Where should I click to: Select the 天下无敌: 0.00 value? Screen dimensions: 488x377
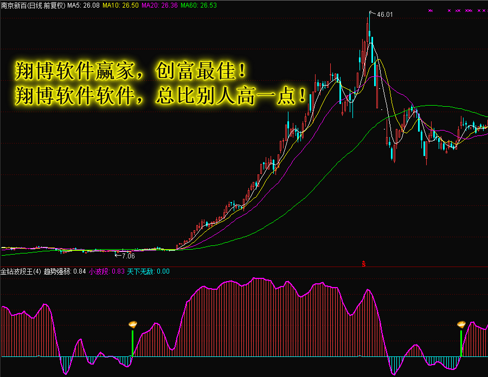(148, 271)
